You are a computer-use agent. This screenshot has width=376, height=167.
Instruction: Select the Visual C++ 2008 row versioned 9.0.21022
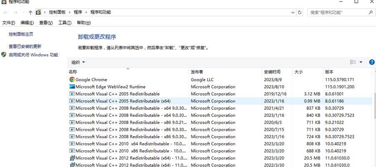(x=220, y=122)
